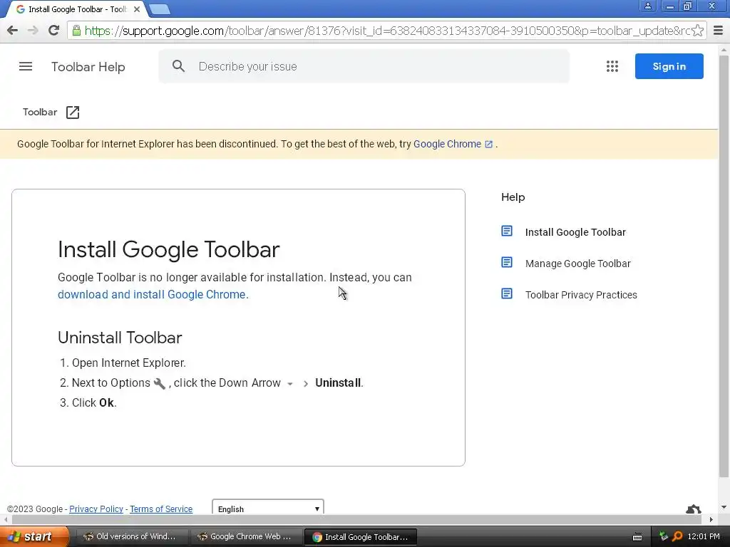The height and width of the screenshot is (547, 730).
Task: Open the Google apps grid icon
Action: tap(612, 66)
